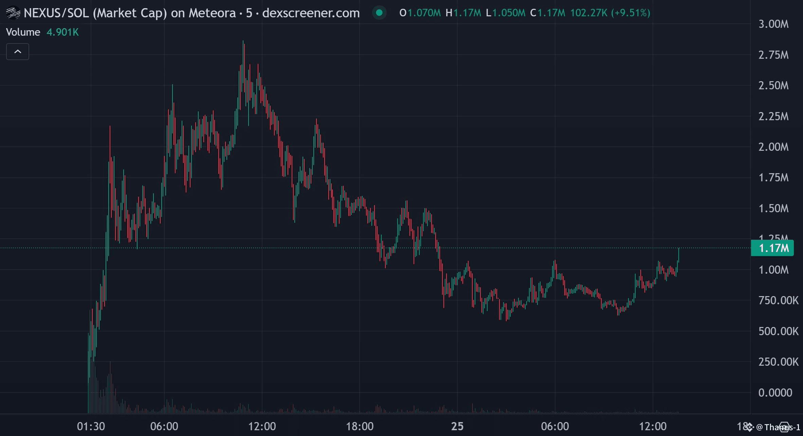Click the green market status dot
This screenshot has height=436, width=803.
(379, 13)
